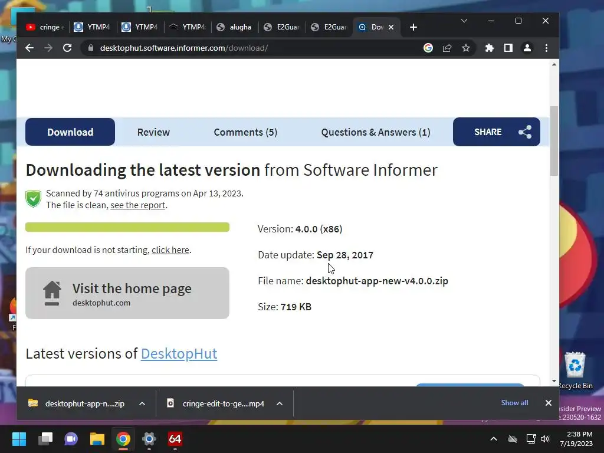Open the clock and date 2:38 PM
The width and height of the screenshot is (604, 453).
[577, 439]
